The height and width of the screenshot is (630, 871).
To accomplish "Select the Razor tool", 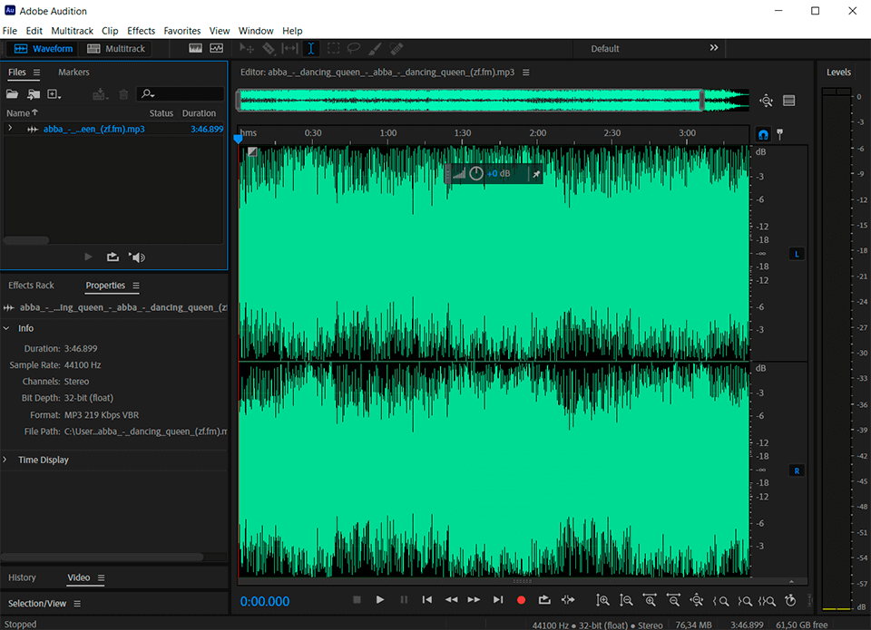I will click(x=268, y=49).
